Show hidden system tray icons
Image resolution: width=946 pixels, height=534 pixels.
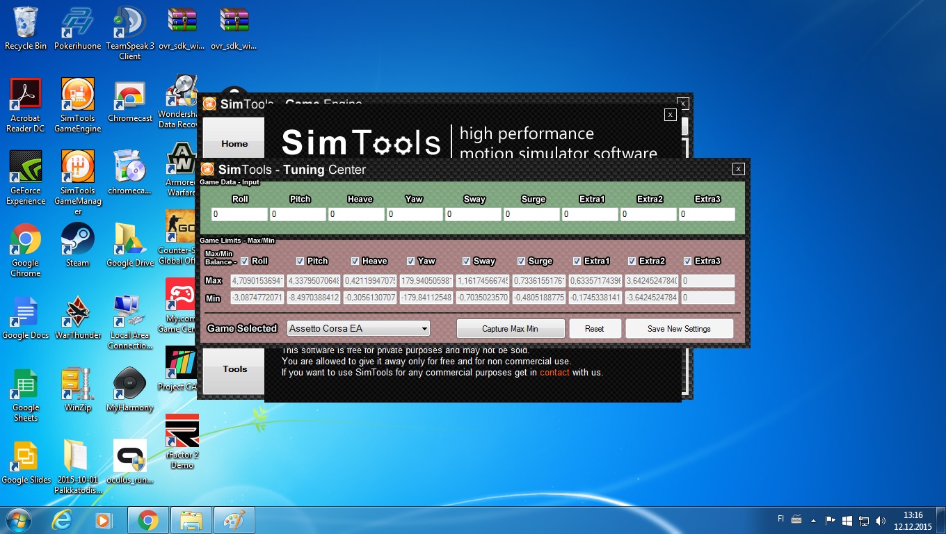(815, 520)
